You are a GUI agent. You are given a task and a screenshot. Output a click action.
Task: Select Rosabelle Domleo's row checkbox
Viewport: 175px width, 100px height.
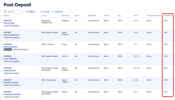pos(2,94)
